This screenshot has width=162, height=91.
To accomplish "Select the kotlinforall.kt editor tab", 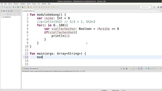I will 28,11.
